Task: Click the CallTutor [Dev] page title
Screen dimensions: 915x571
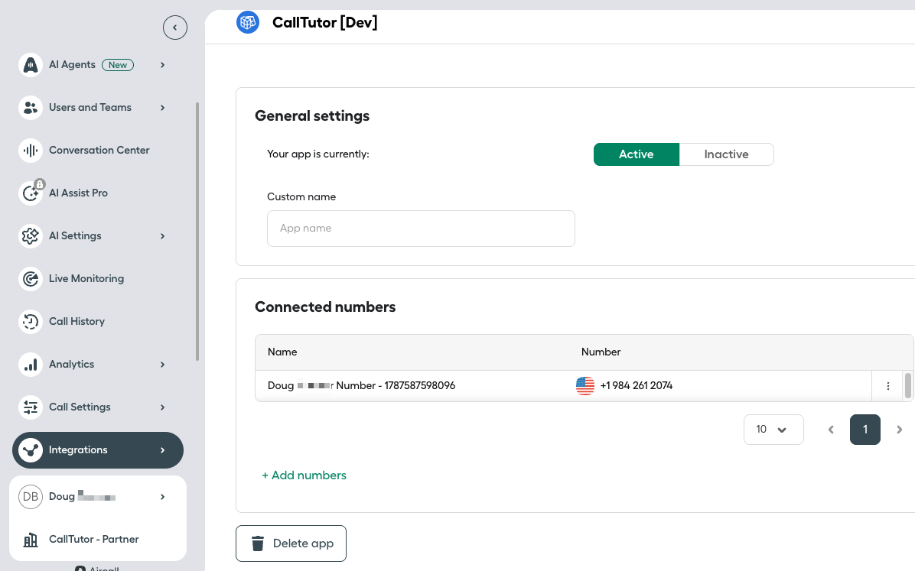Action: click(324, 23)
